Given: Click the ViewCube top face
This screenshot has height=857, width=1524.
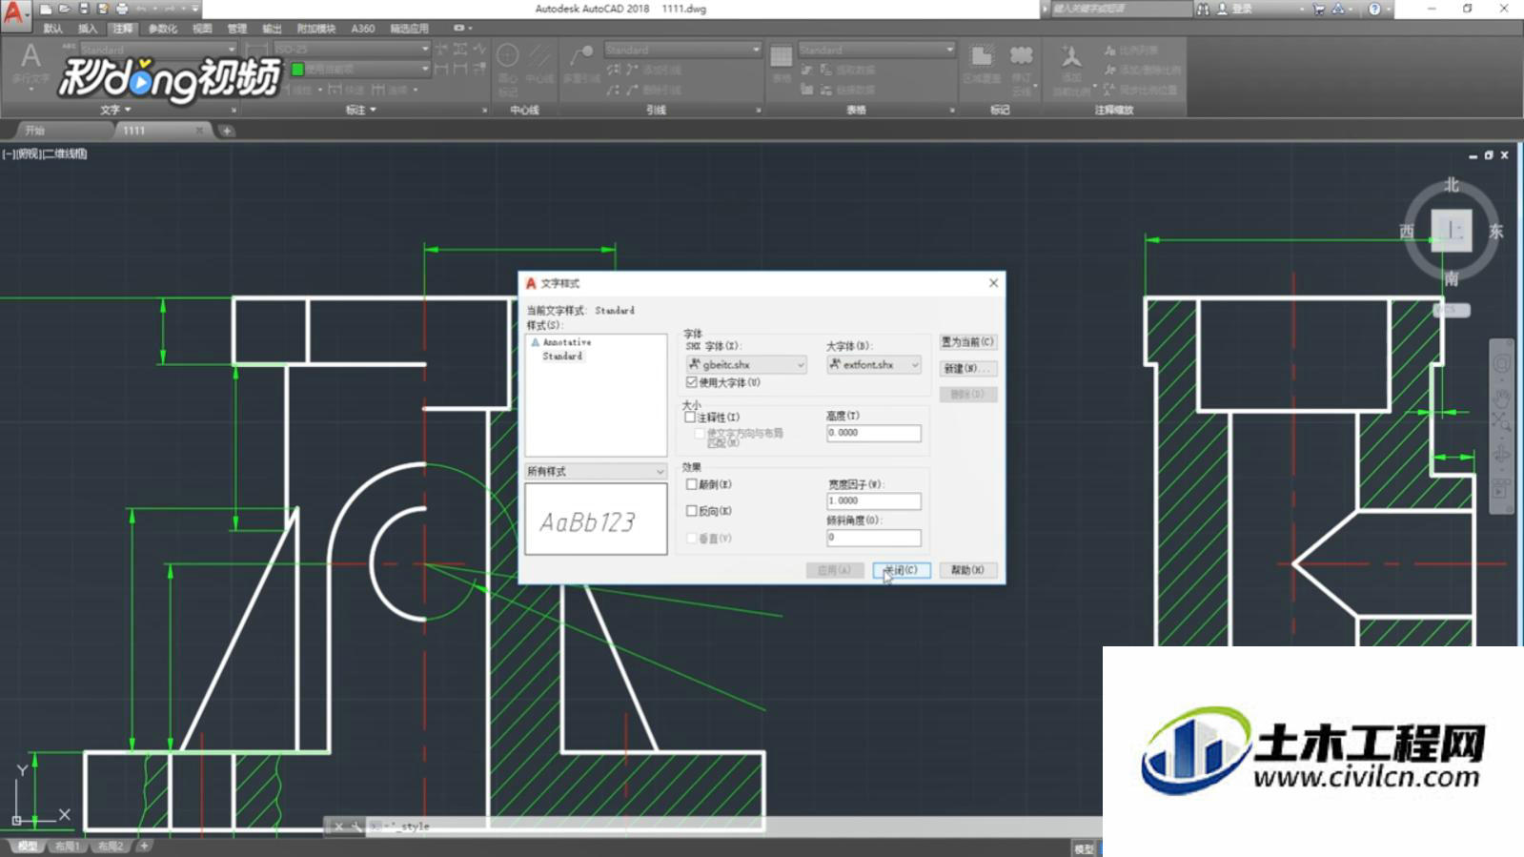Looking at the screenshot, I should [1452, 231].
